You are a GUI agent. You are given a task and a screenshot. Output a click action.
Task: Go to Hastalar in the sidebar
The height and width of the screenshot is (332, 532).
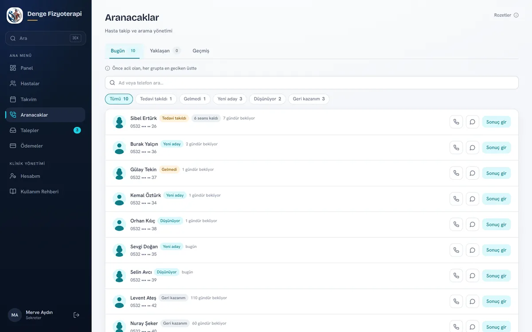(45, 84)
